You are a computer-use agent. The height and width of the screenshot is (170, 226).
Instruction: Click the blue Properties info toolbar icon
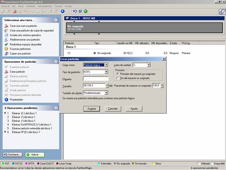63,11
